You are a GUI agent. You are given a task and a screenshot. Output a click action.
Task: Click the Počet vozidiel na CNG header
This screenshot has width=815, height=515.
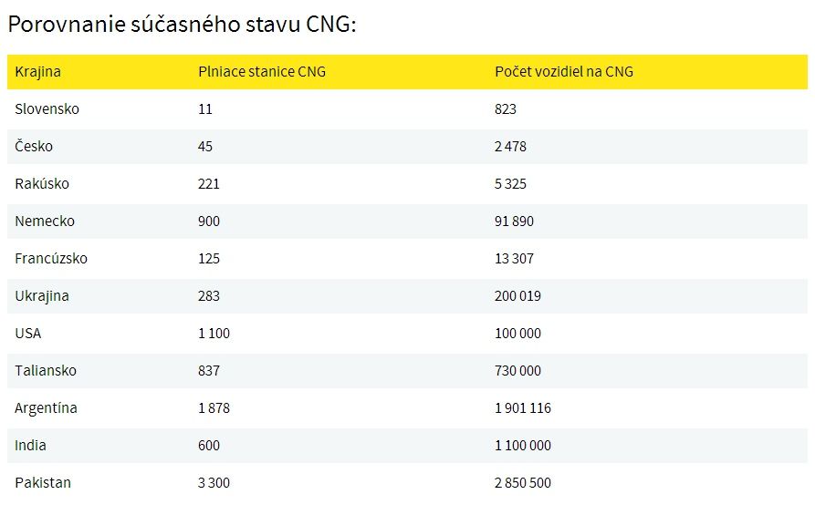pos(564,72)
